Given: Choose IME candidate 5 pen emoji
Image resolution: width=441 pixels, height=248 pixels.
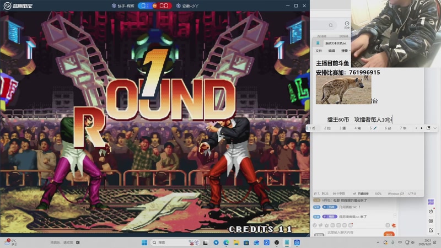Looking at the screenshot, I should tap(373, 128).
